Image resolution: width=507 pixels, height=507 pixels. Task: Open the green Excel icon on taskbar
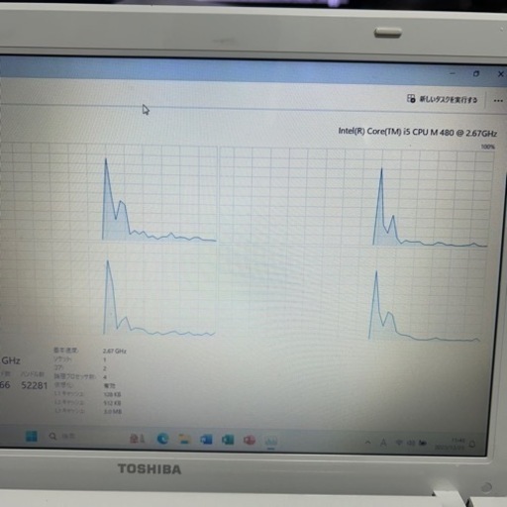click(228, 440)
